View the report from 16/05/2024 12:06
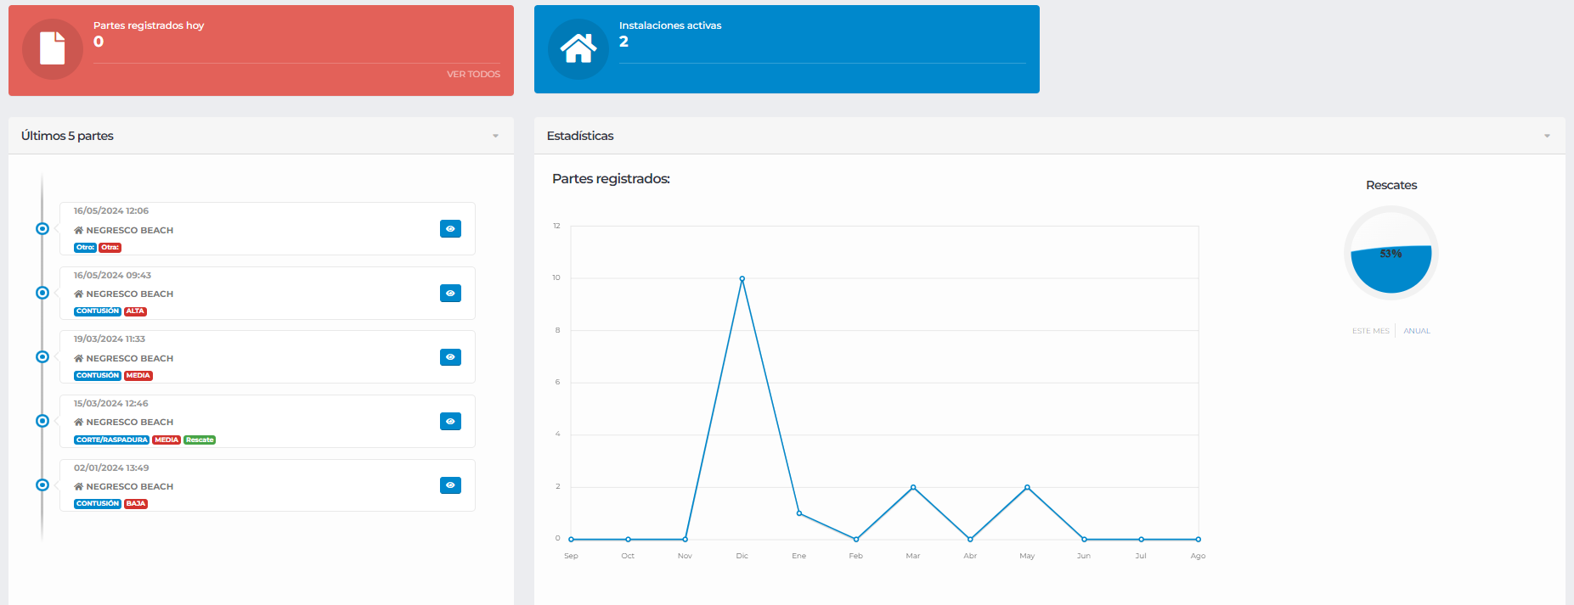The width and height of the screenshot is (1574, 605). pyautogui.click(x=450, y=229)
